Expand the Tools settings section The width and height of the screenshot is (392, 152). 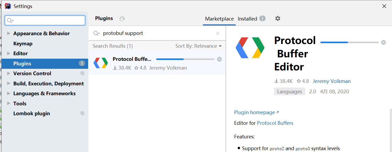tap(9, 103)
